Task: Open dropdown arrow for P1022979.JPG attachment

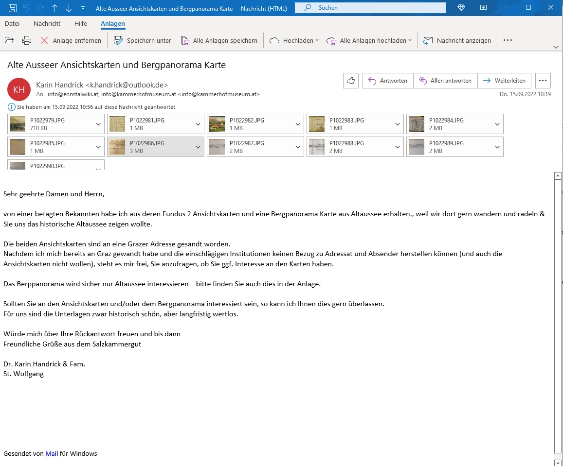Action: (x=99, y=124)
